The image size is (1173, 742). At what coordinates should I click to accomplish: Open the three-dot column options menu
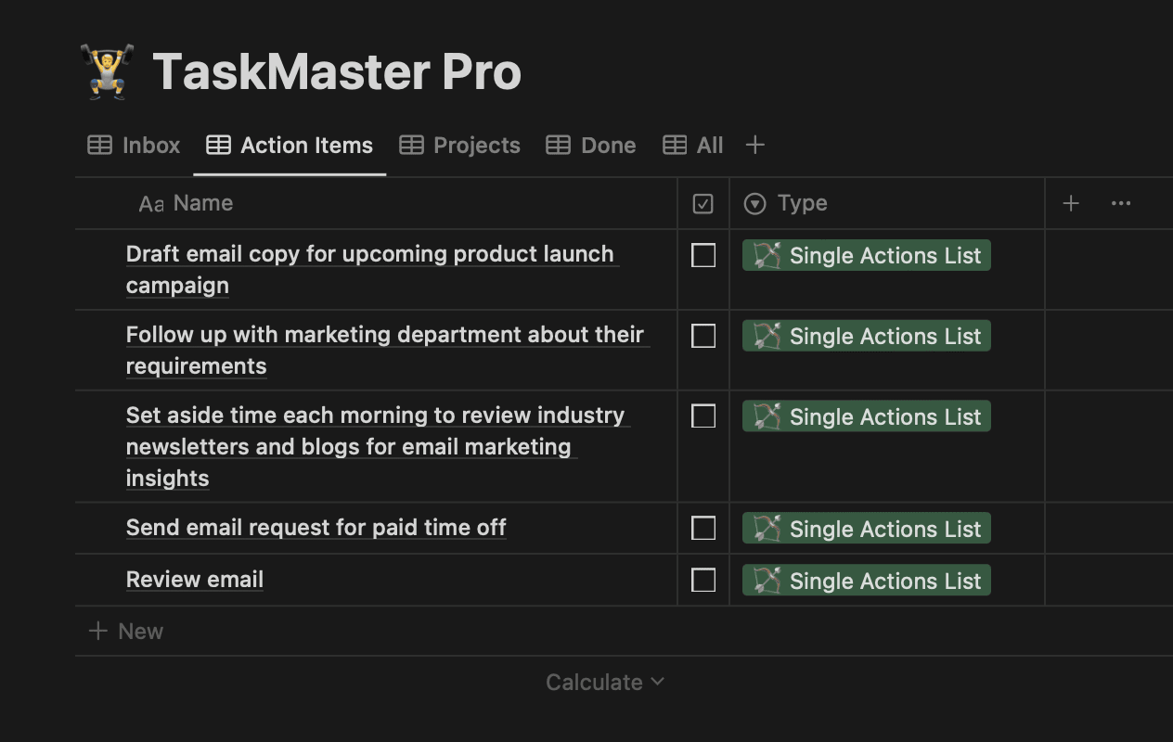(1121, 203)
